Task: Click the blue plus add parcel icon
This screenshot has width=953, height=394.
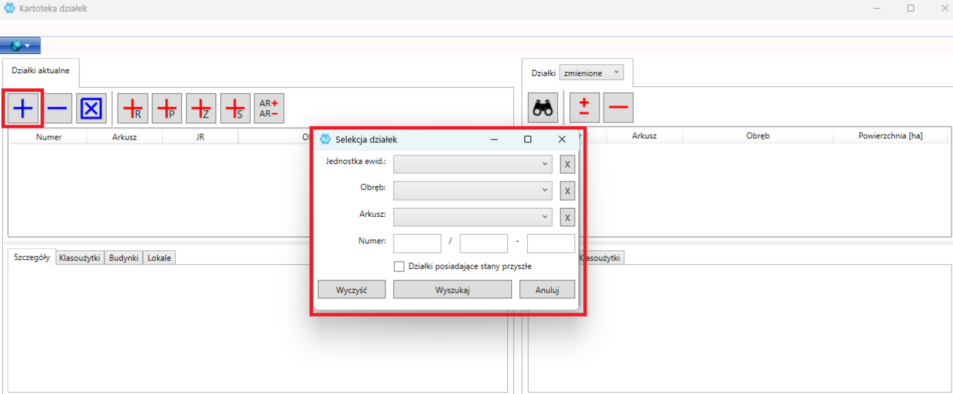Action: point(23,108)
